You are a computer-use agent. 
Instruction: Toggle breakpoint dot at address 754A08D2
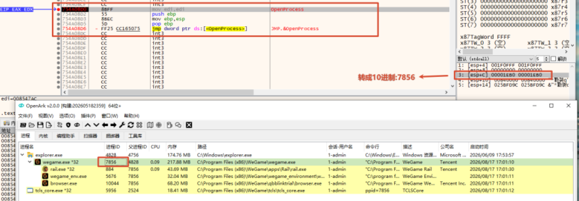(58, 14)
